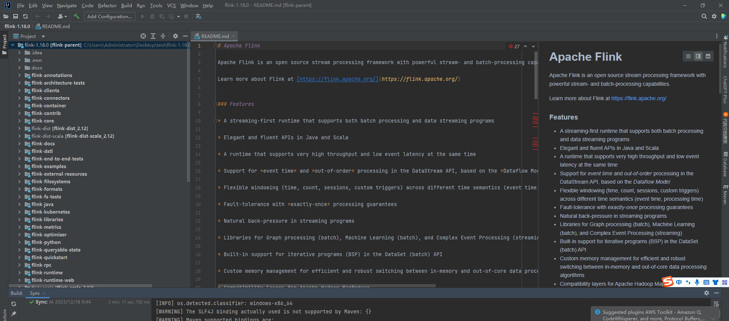The height and width of the screenshot is (321, 729).
Task: Hide the Project tool window
Action: (x=185, y=36)
